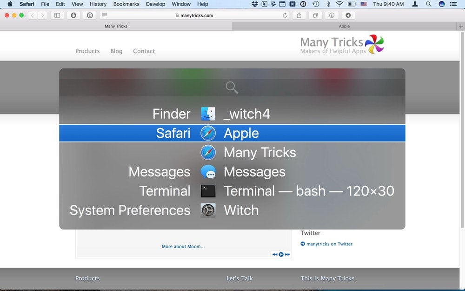
Task: Click the Safari back arrow button
Action: pos(33,15)
